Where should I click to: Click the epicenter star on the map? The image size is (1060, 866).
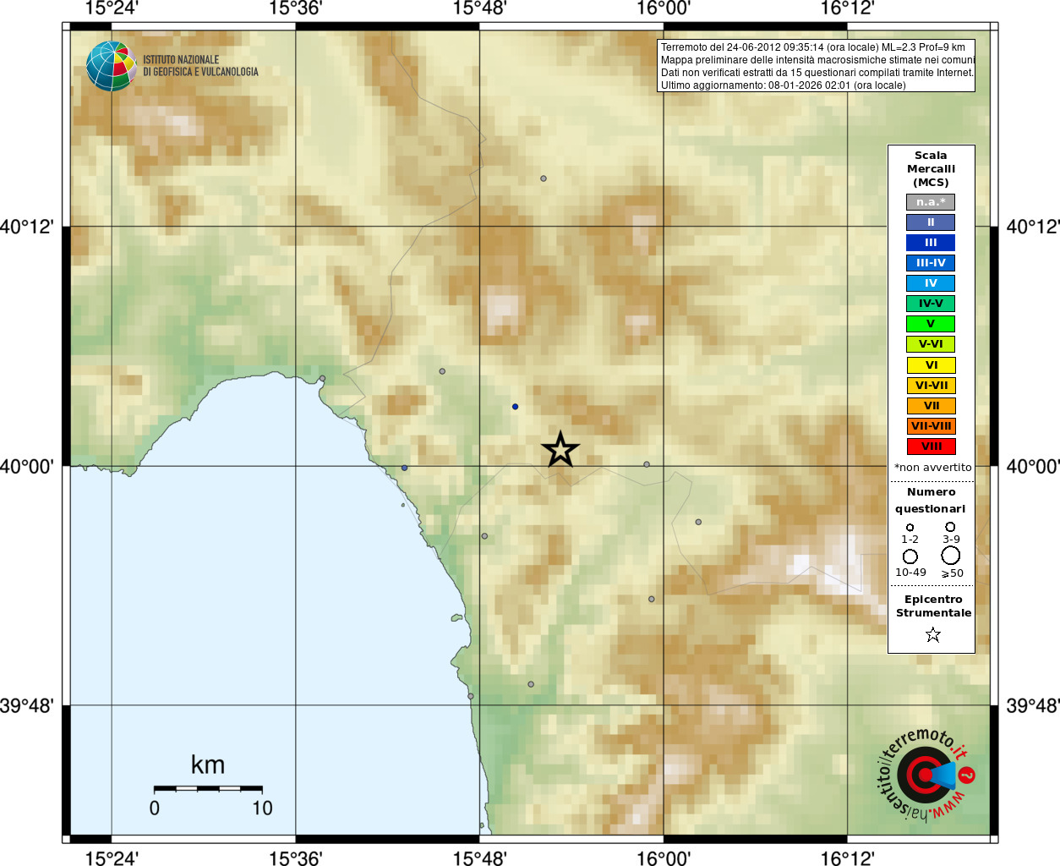point(560,449)
